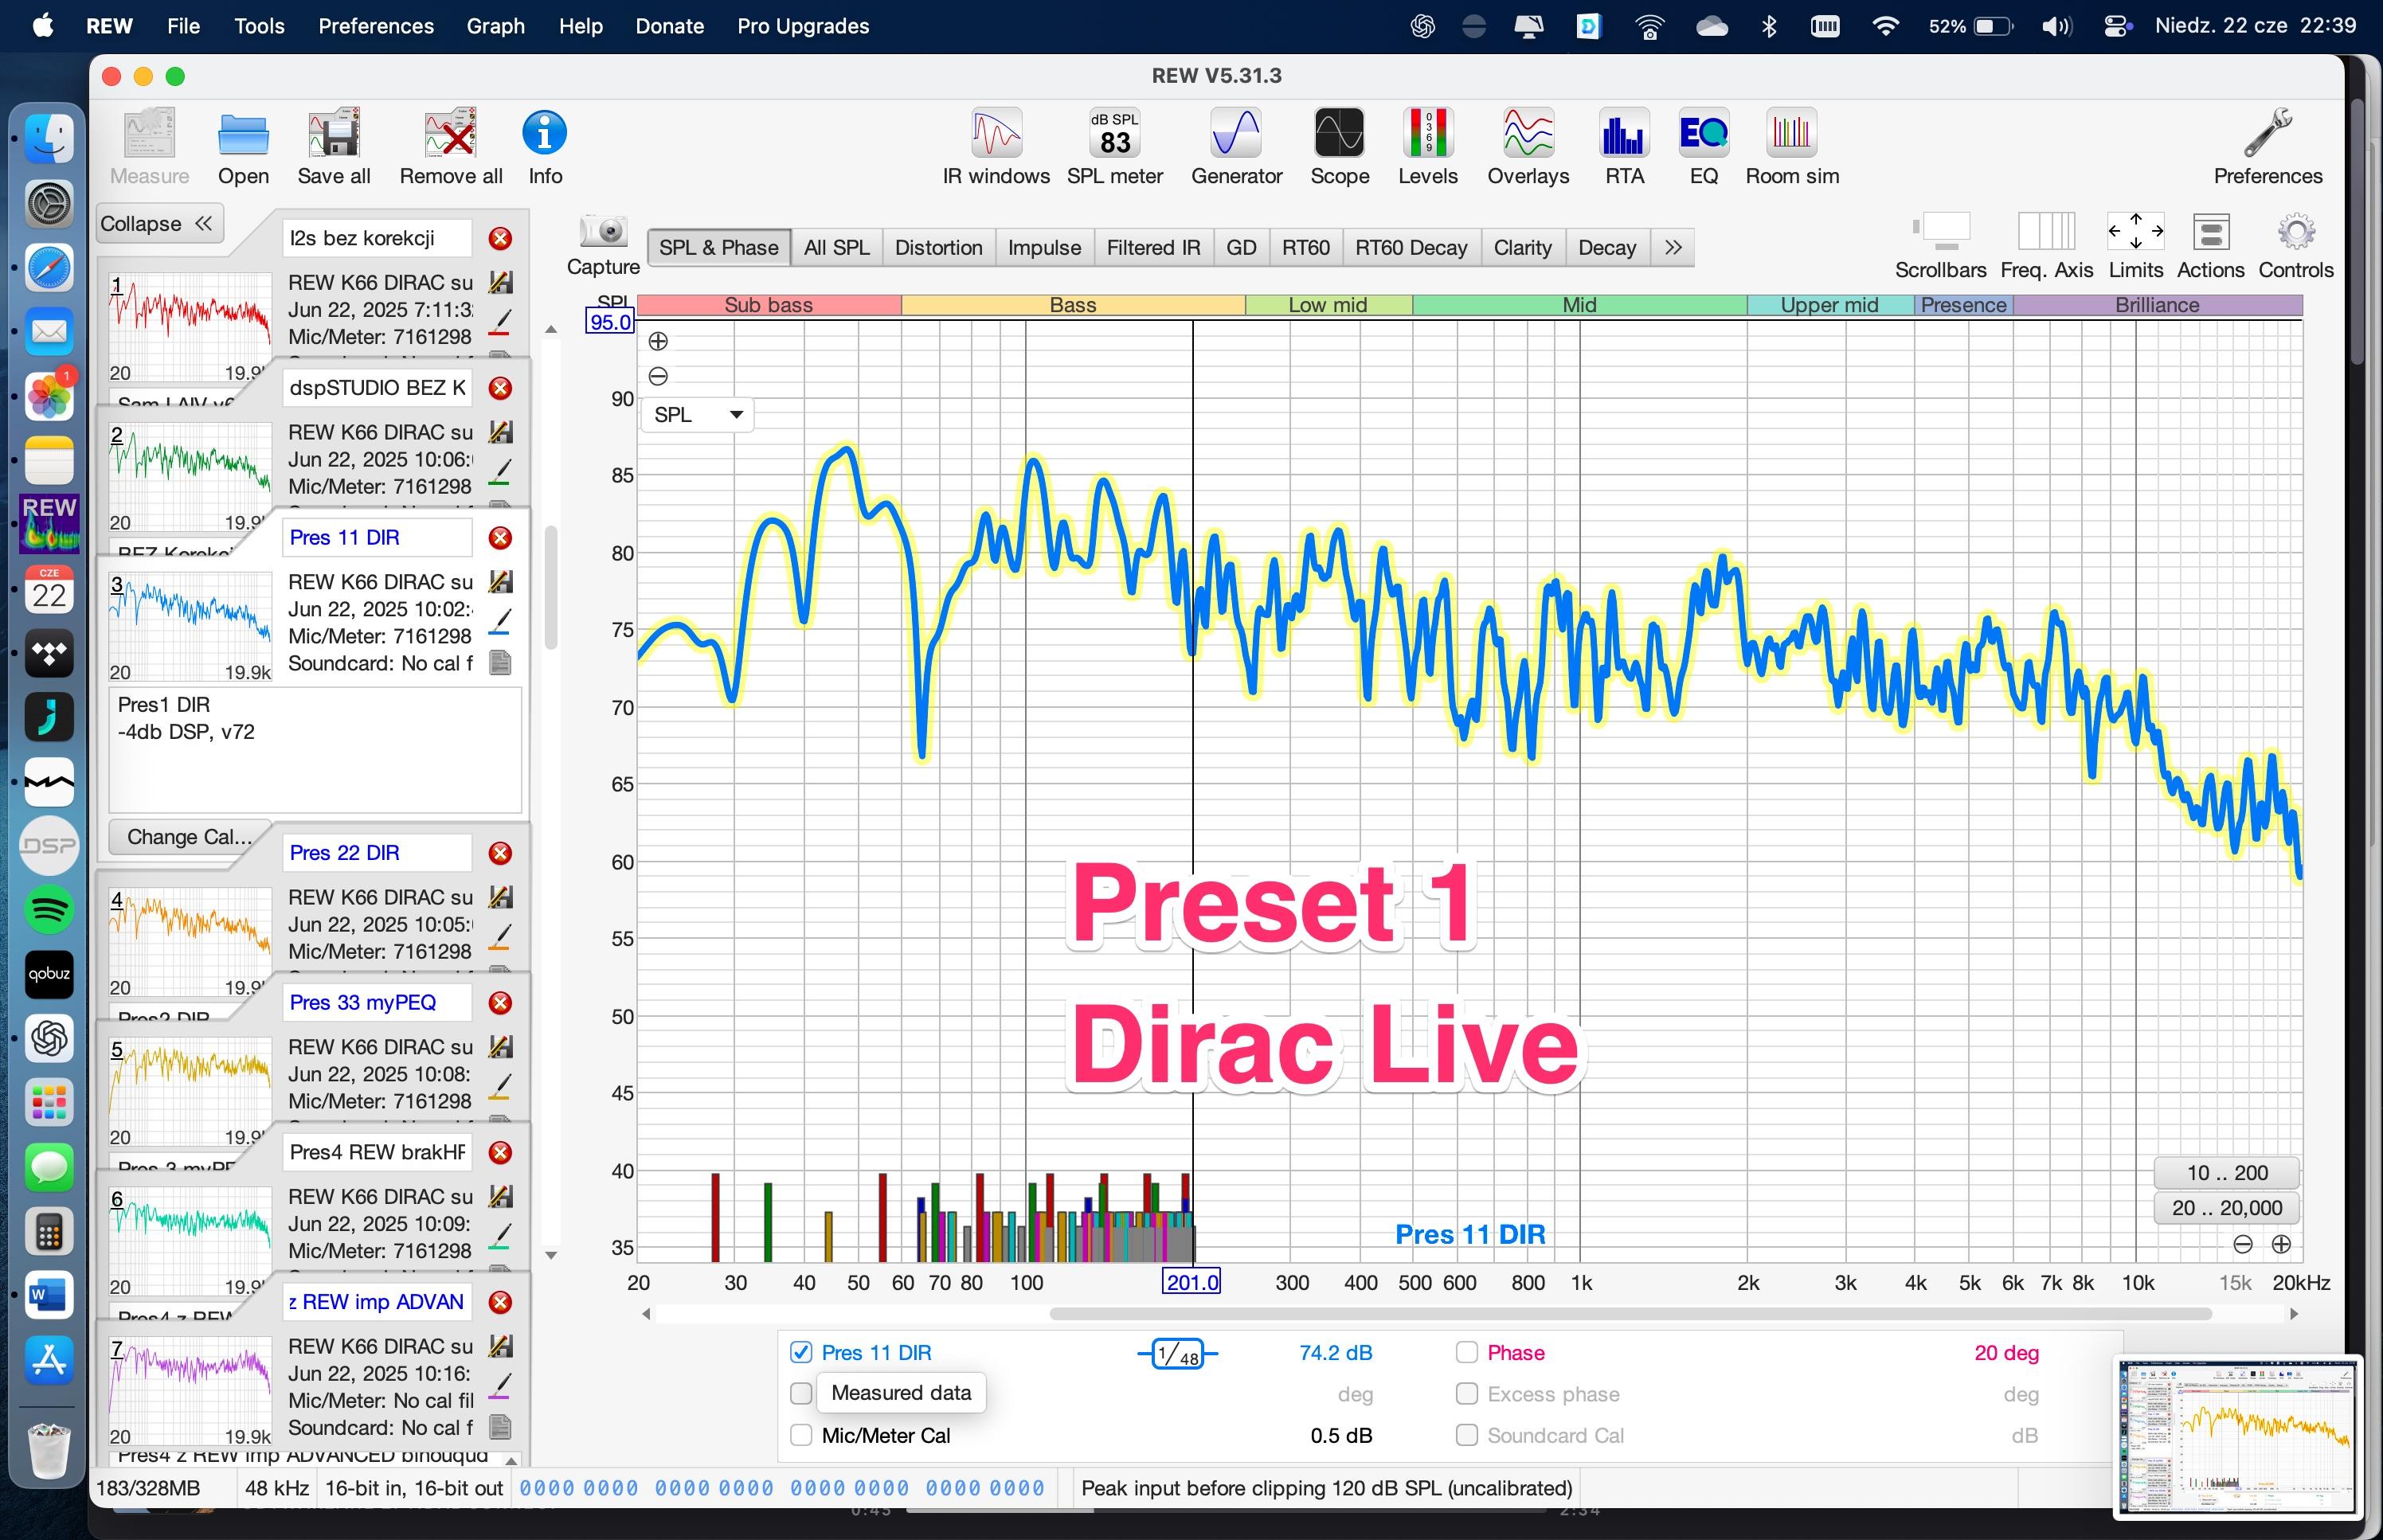Open the SPL axis dropdown

tap(697, 414)
